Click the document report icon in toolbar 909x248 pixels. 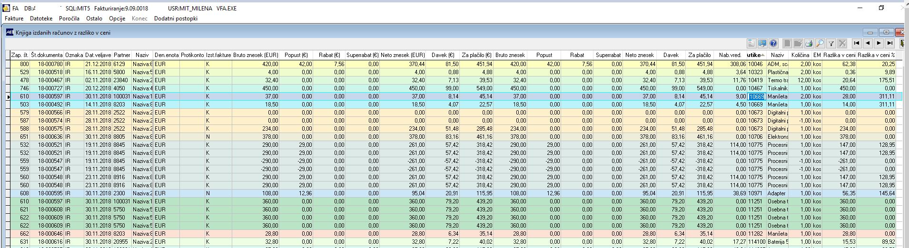(x=751, y=43)
